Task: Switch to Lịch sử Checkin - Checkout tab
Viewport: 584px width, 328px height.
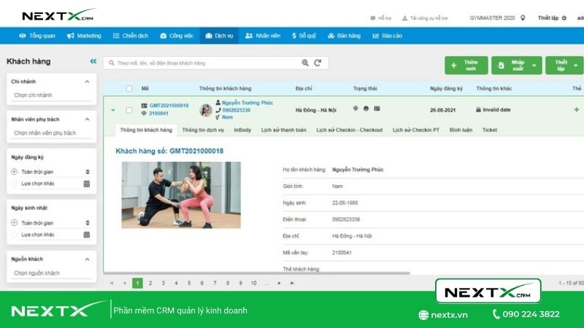Action: 350,130
